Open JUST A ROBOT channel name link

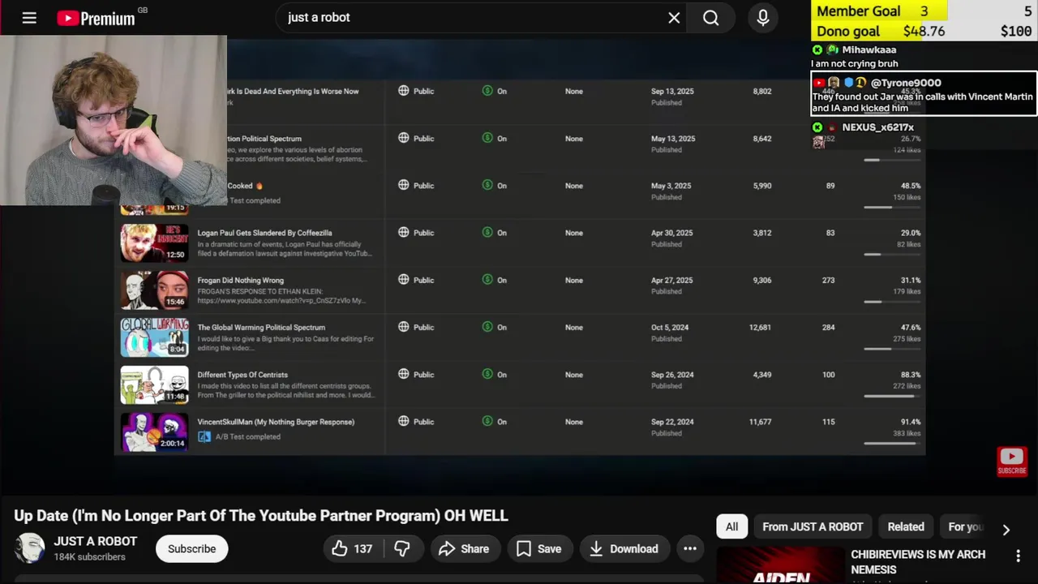96,542
